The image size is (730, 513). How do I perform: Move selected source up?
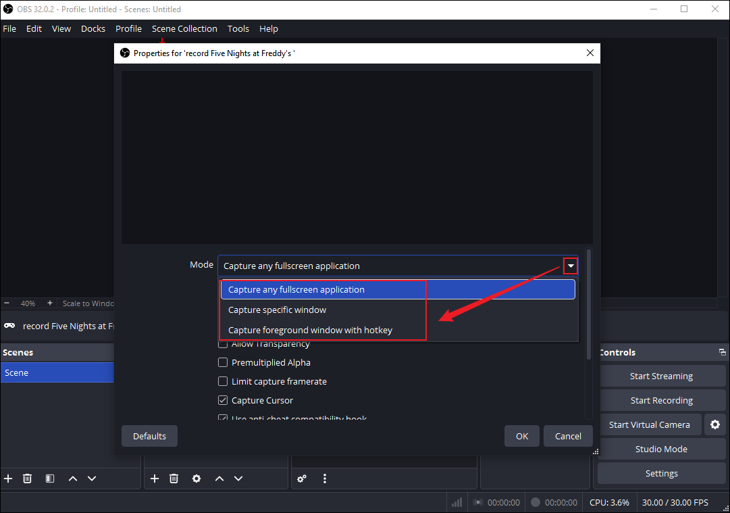tap(219, 478)
